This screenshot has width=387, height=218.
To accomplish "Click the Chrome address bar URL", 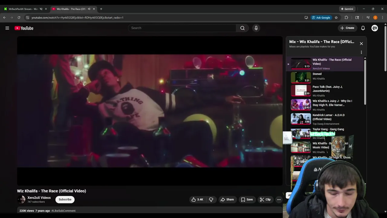I will click(x=77, y=18).
